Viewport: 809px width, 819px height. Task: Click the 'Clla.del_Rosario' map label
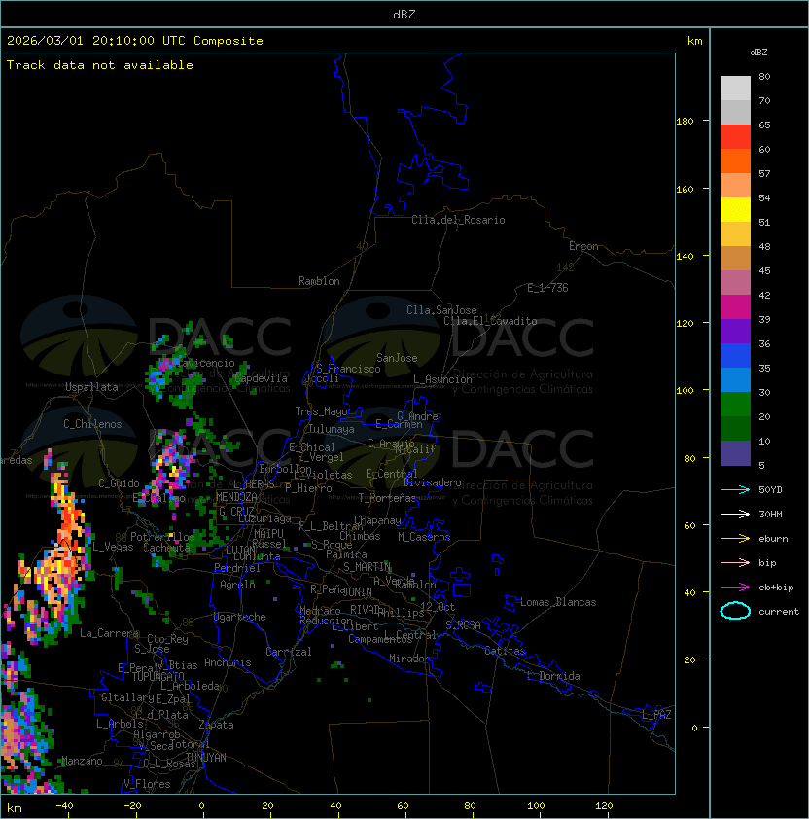[458, 220]
